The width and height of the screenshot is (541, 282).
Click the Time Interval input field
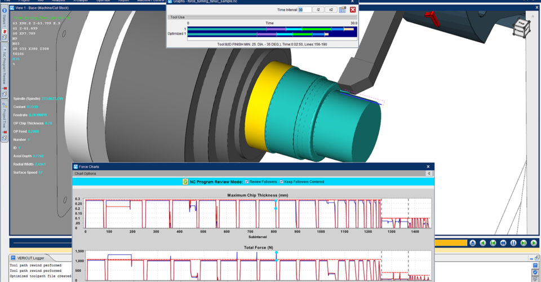point(305,10)
